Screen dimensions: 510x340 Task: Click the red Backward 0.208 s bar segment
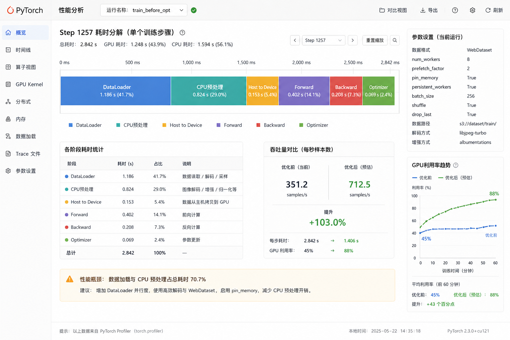tap(346, 91)
